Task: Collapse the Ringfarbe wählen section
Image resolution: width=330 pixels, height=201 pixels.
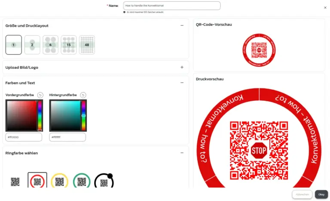Action: 182,153
